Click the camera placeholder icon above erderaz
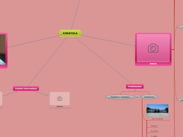Viewport: 183px width, 137px height. tap(60, 99)
